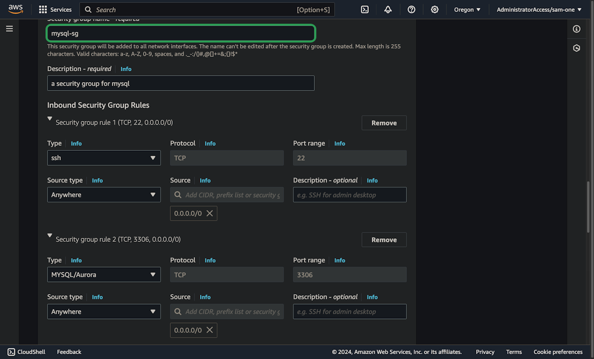Launch CloudShell from top bar icon
Screen dimensions: 594x359
[365, 9]
